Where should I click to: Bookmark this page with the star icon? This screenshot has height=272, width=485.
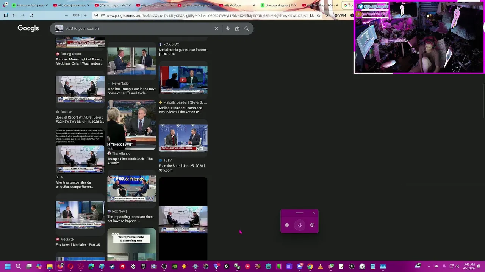pos(319,15)
